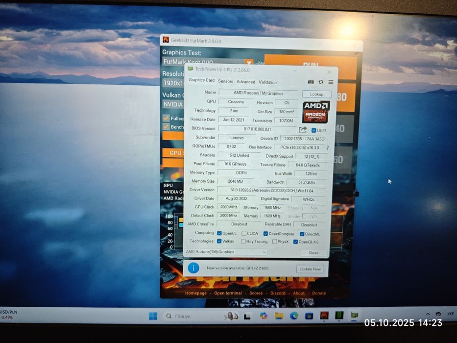Image resolution: width=457 pixels, height=343 pixels.
Task: Click the GPU-Z Close button
Action: pos(313,253)
